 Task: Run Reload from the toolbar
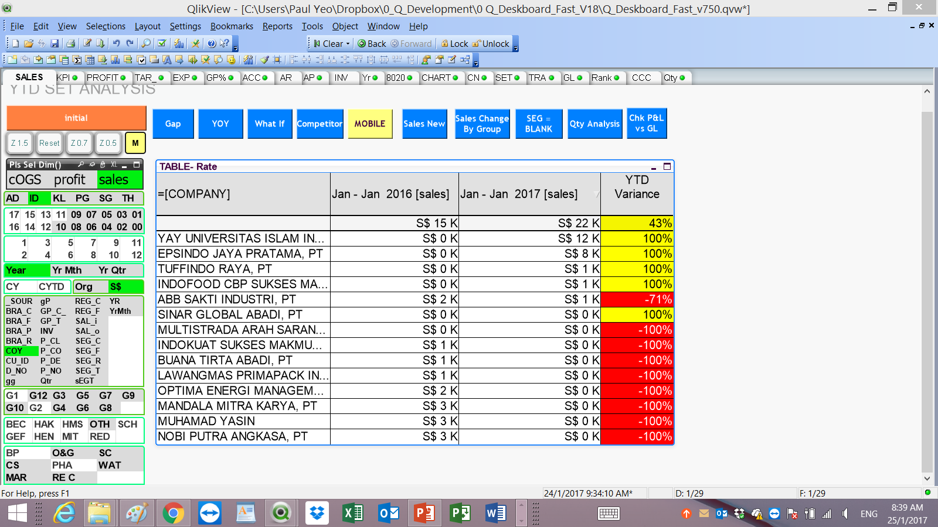(x=100, y=43)
